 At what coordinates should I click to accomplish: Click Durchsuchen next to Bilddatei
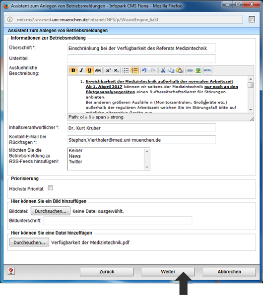point(51,211)
